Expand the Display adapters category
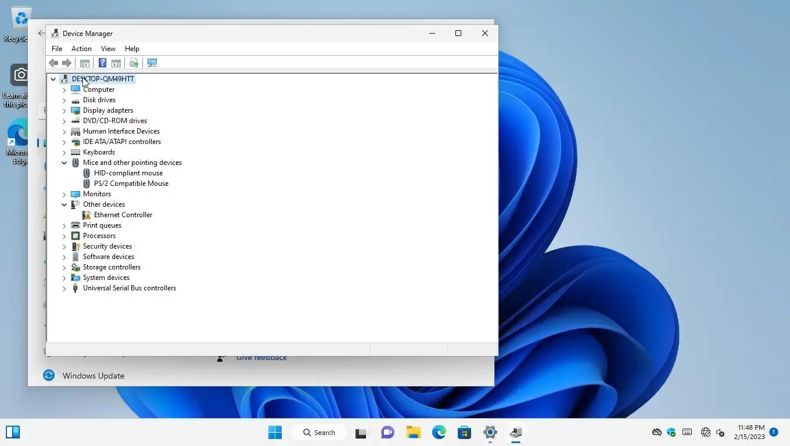The height and width of the screenshot is (446, 790). (x=64, y=111)
